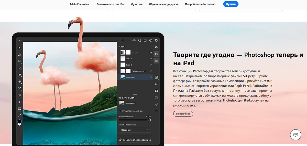Viewport: 307px width, 146px height.
Task: Show the hidden Градиент layer
Action: tap(151, 53)
